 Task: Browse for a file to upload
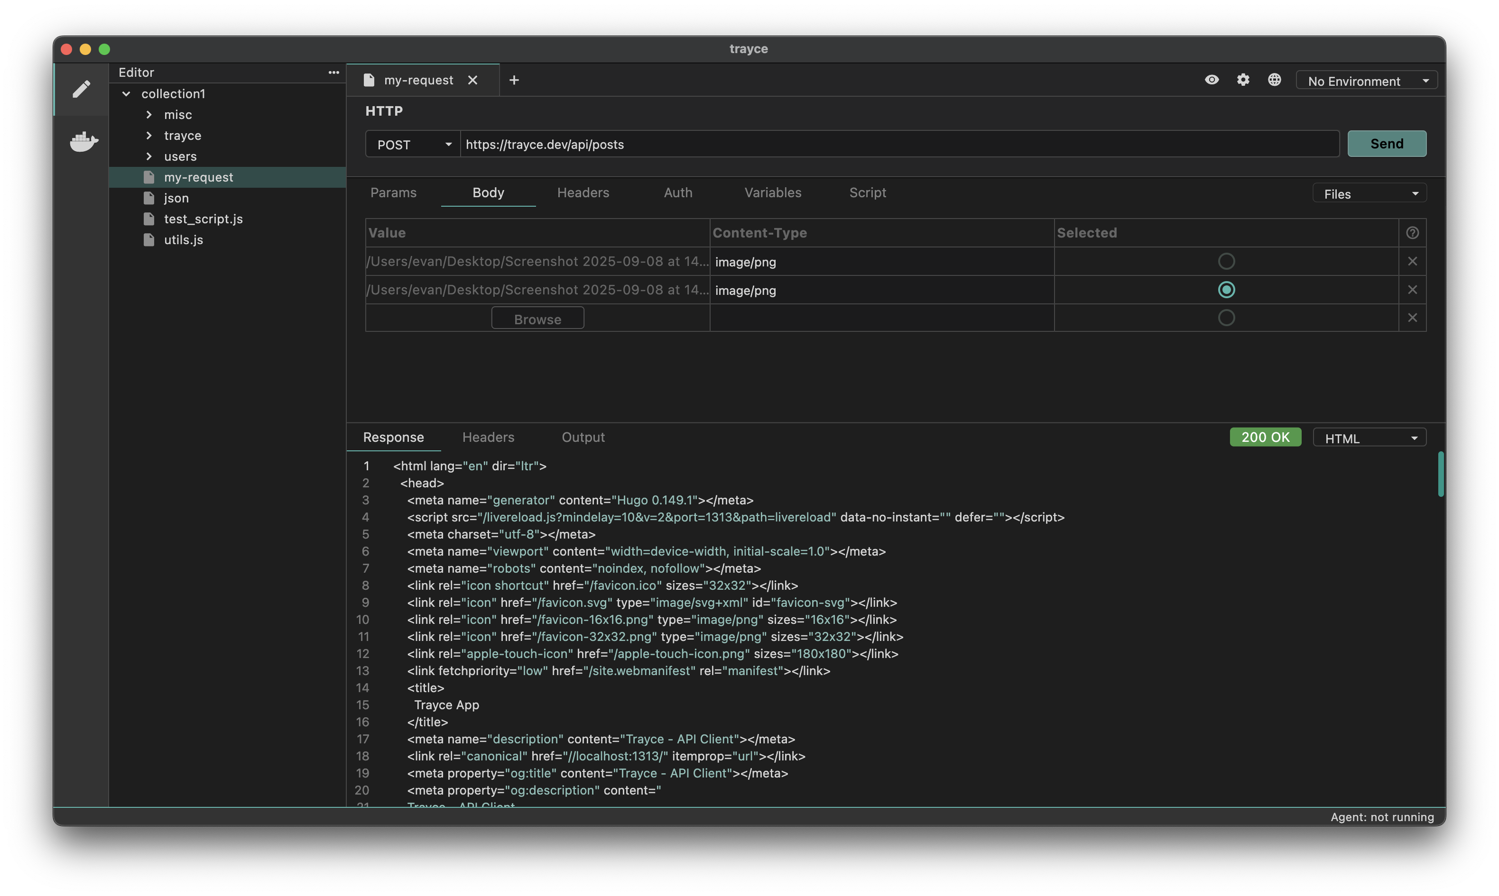(x=537, y=319)
